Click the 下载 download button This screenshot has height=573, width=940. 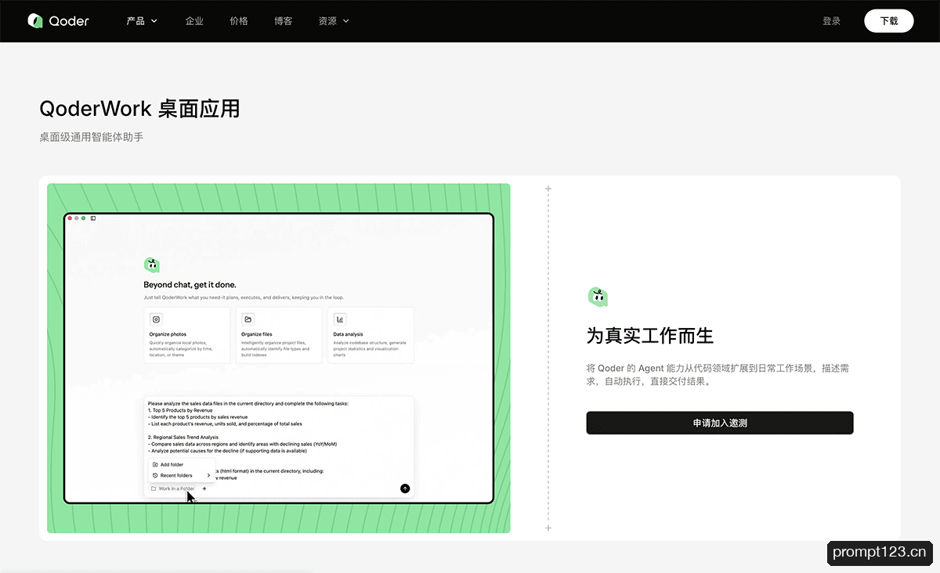pos(889,21)
